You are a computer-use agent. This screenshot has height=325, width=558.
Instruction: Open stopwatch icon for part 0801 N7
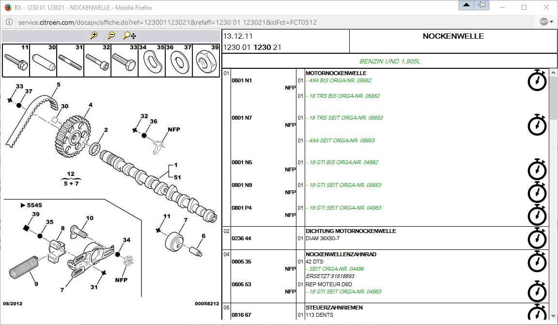click(537, 125)
